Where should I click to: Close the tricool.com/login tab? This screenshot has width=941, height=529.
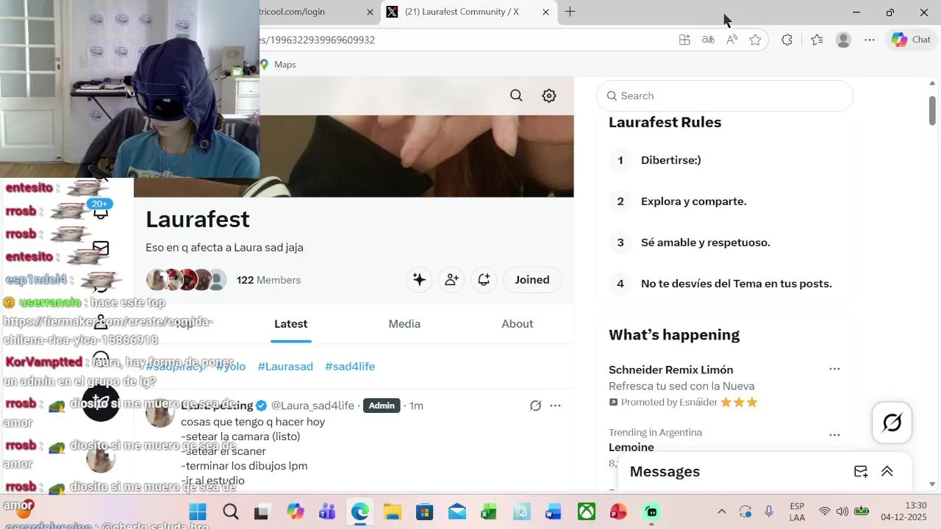click(x=371, y=12)
